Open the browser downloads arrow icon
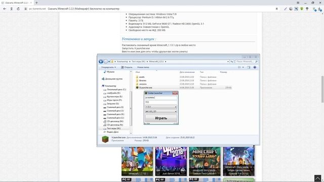The image size is (324, 182). pyautogui.click(x=319, y=9)
